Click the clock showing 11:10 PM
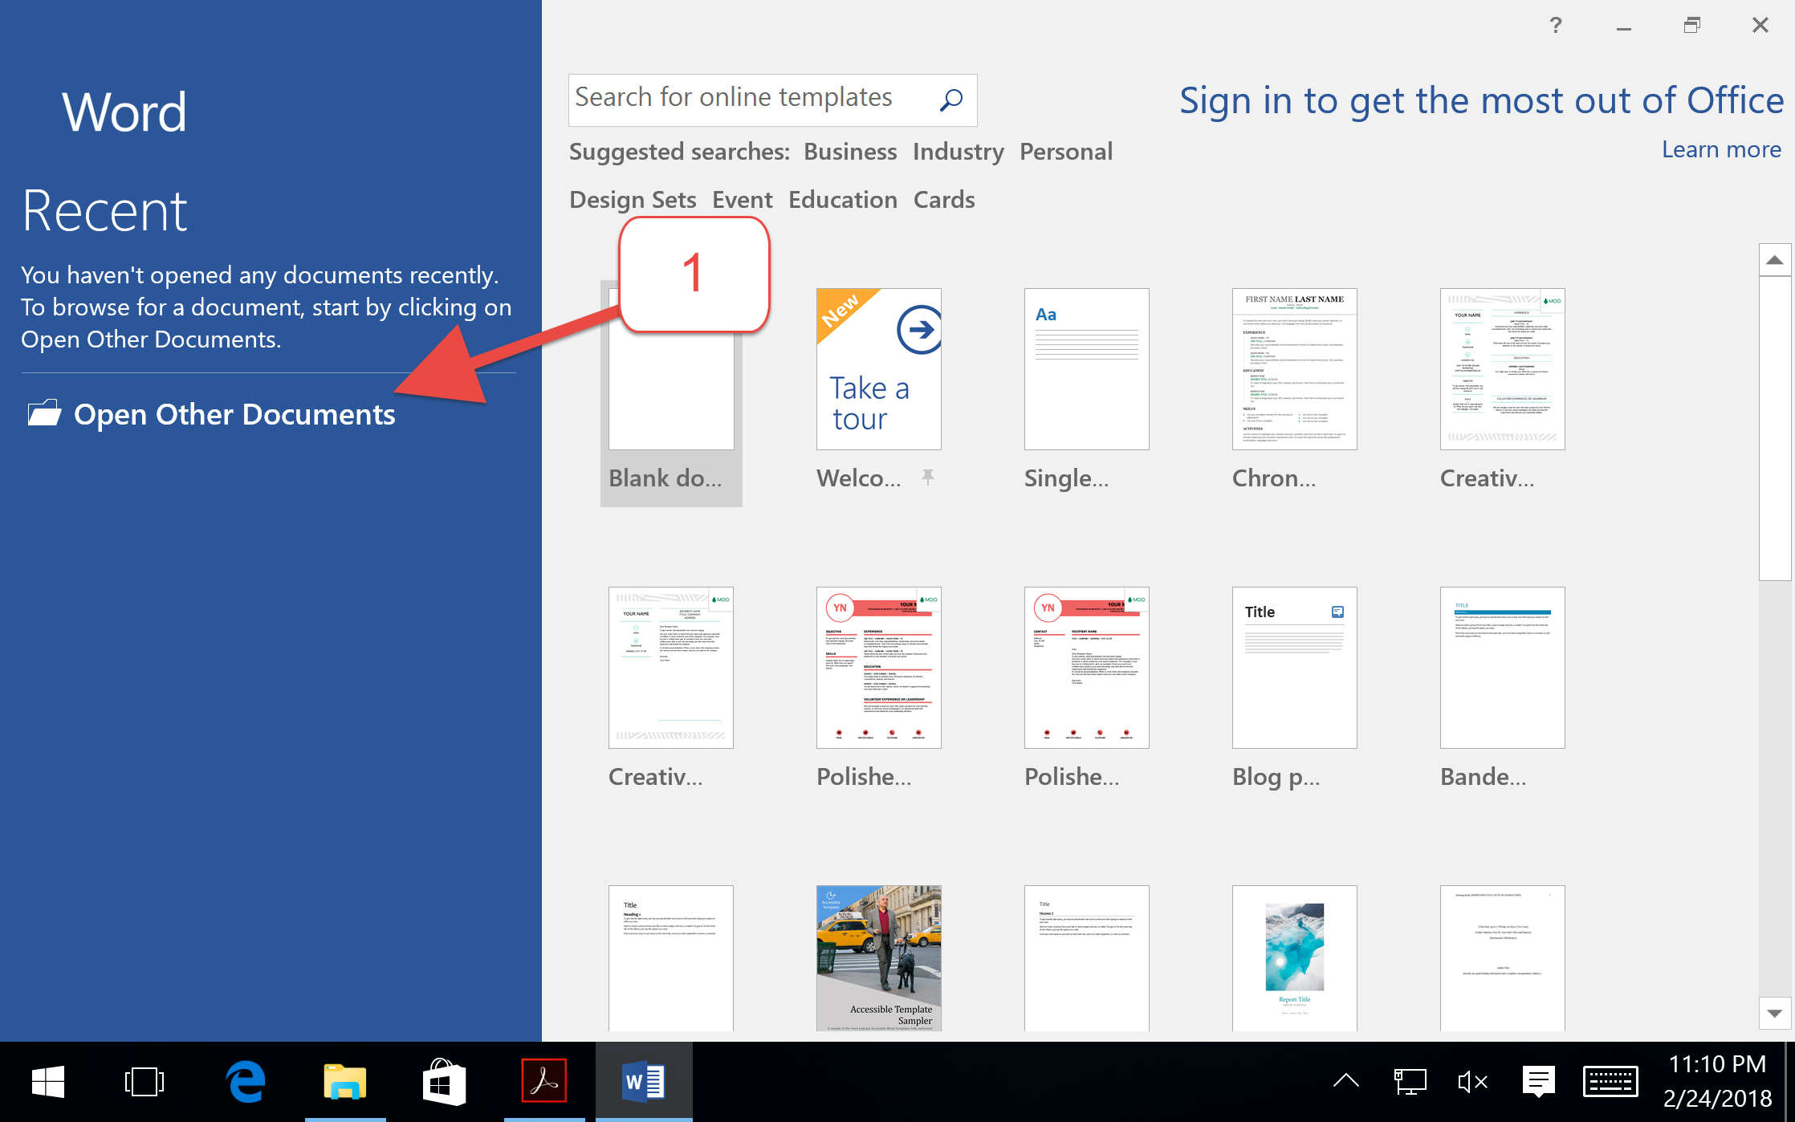The height and width of the screenshot is (1122, 1795). point(1717,1064)
